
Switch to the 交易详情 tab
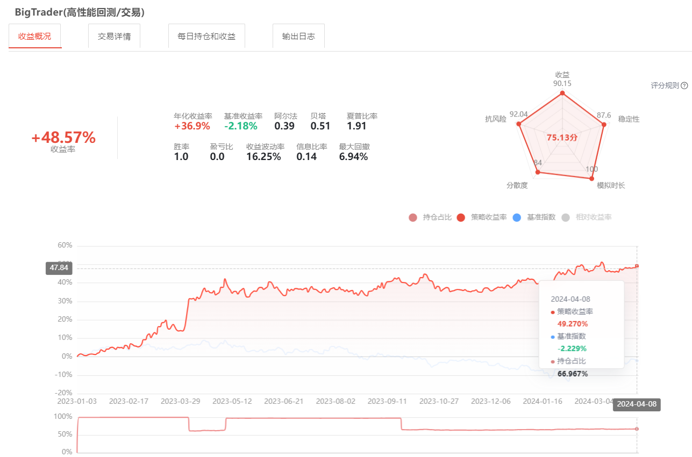click(114, 37)
